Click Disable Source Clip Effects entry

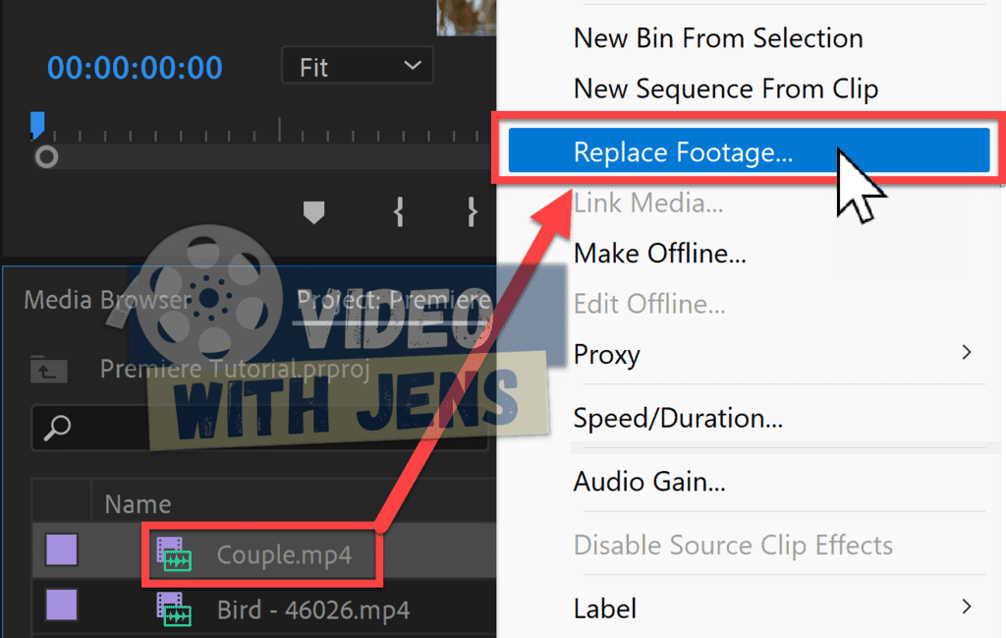tap(733, 546)
